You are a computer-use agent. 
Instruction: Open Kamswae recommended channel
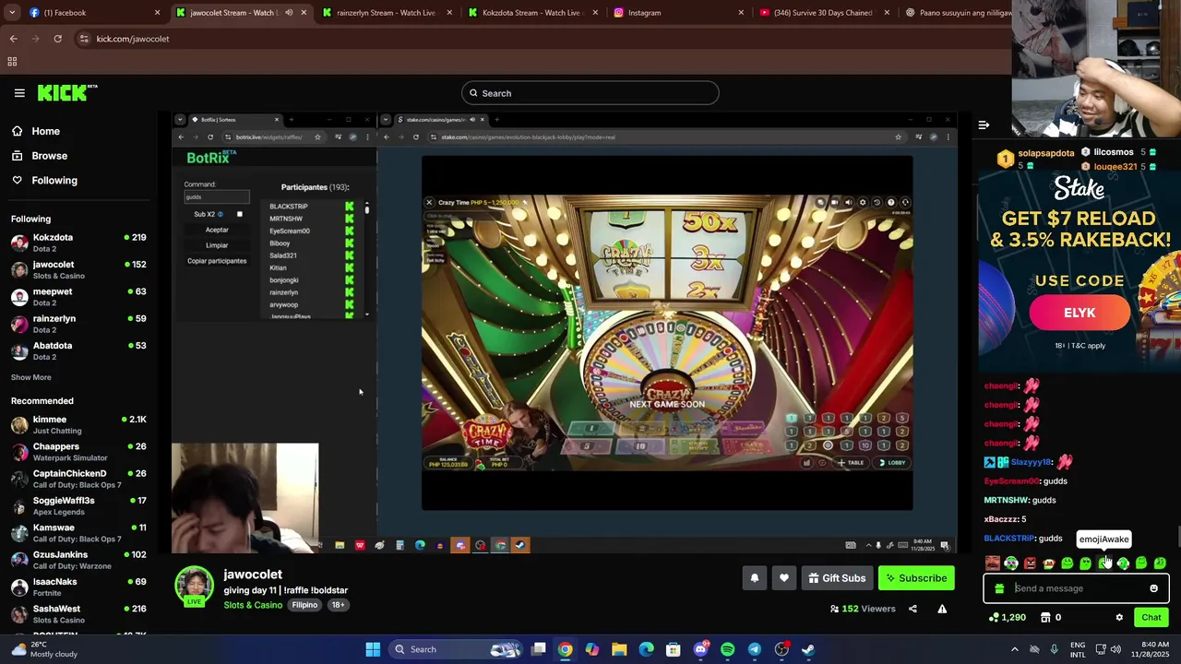(x=78, y=533)
